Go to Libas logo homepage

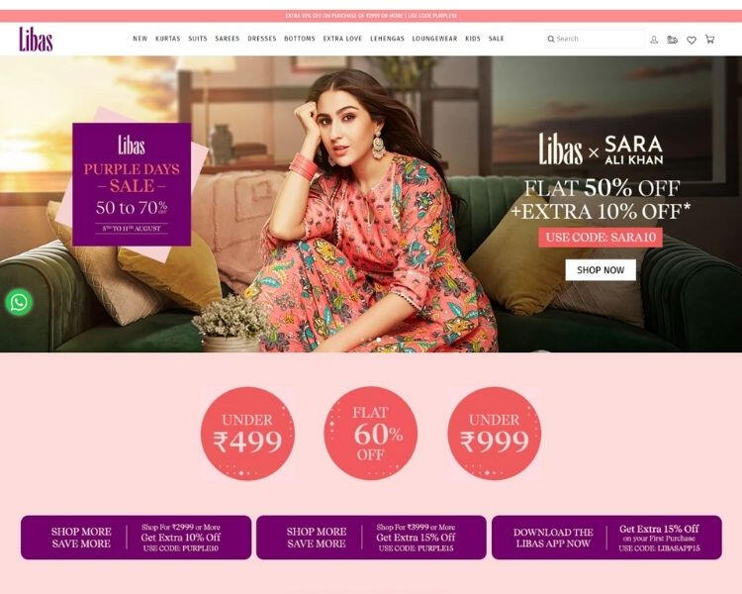click(x=36, y=39)
